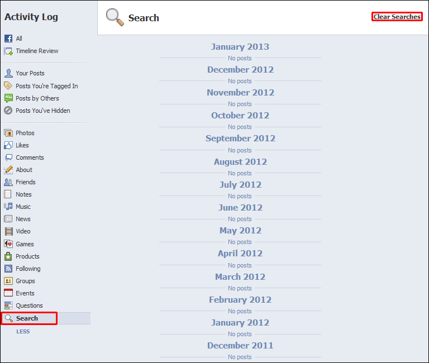Open the Groups activity label
This screenshot has width=429, height=363.
[26, 281]
